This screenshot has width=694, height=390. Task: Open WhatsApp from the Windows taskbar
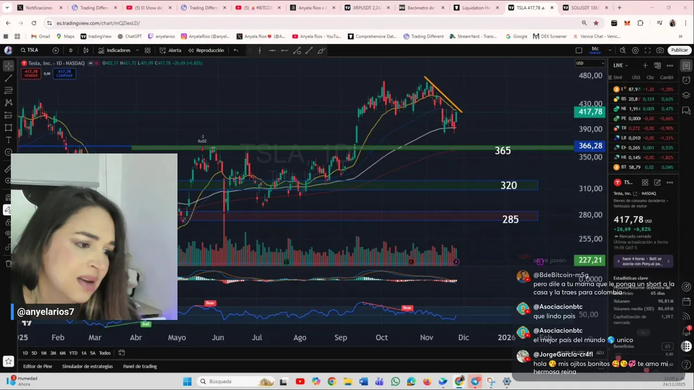395,381
